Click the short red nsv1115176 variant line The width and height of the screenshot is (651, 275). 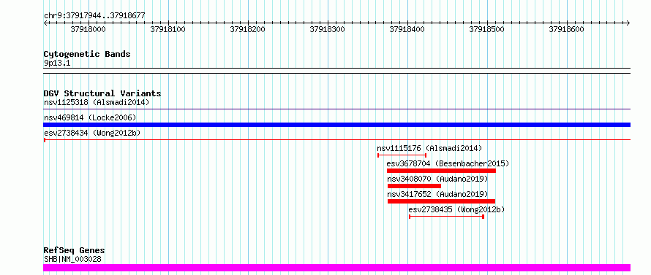pyautogui.click(x=402, y=155)
